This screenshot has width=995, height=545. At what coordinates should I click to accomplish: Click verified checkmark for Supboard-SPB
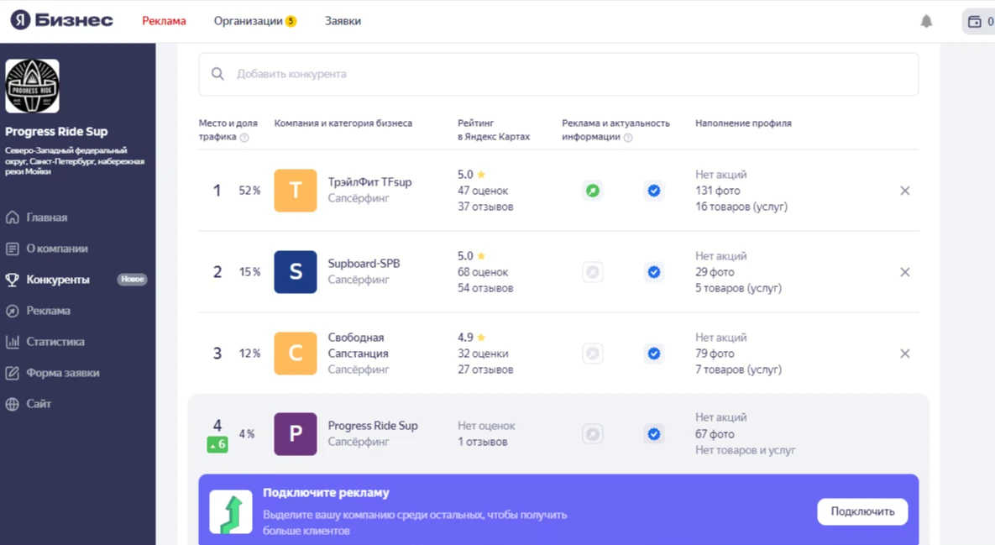click(x=654, y=272)
